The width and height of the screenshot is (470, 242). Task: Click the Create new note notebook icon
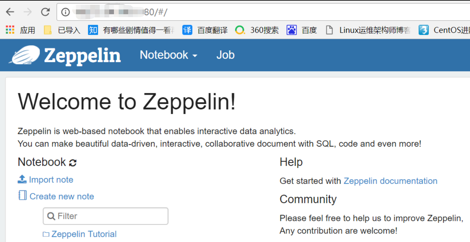(x=22, y=196)
